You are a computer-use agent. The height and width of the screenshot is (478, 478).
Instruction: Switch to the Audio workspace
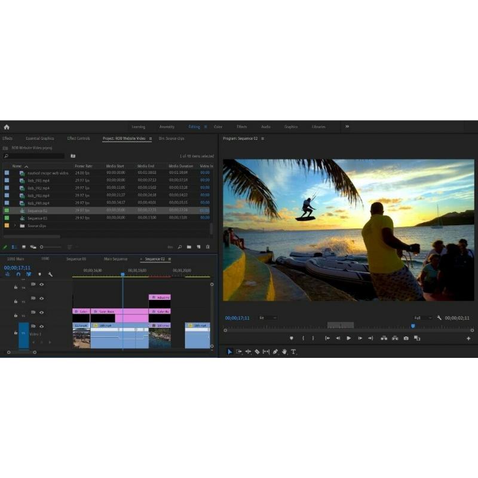pos(266,127)
